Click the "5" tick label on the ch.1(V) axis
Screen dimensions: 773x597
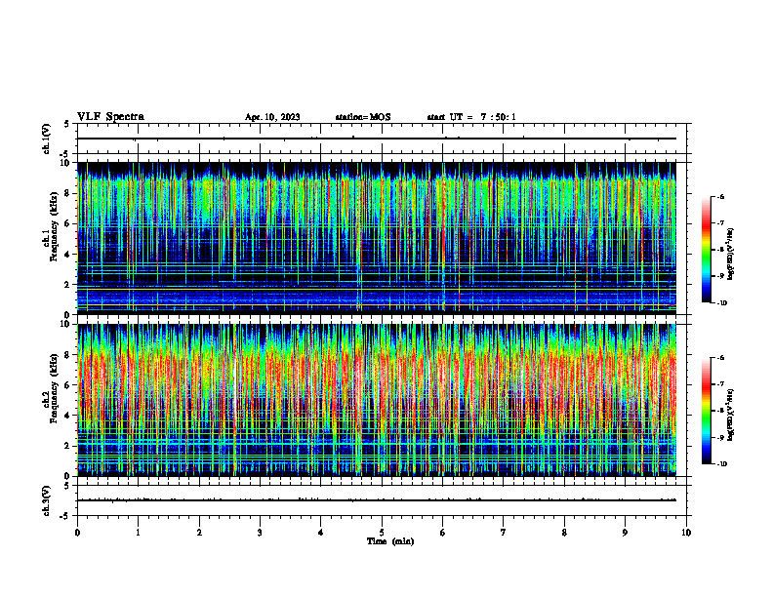(x=67, y=125)
